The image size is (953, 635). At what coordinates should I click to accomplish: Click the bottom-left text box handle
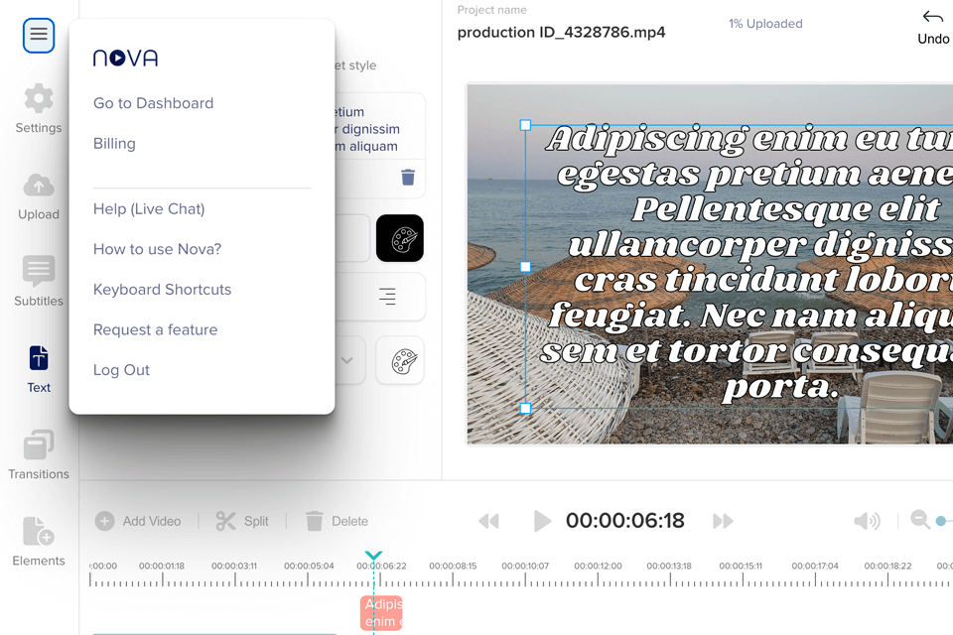[526, 409]
